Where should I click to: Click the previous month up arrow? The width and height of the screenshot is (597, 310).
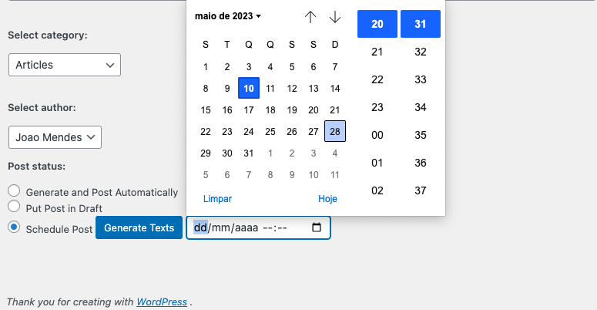[310, 17]
